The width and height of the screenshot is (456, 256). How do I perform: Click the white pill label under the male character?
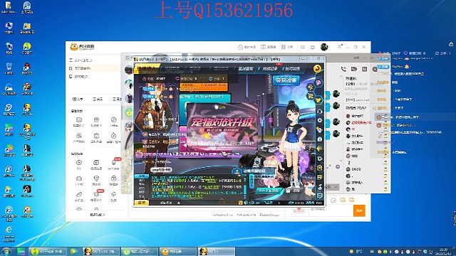pos(162,170)
